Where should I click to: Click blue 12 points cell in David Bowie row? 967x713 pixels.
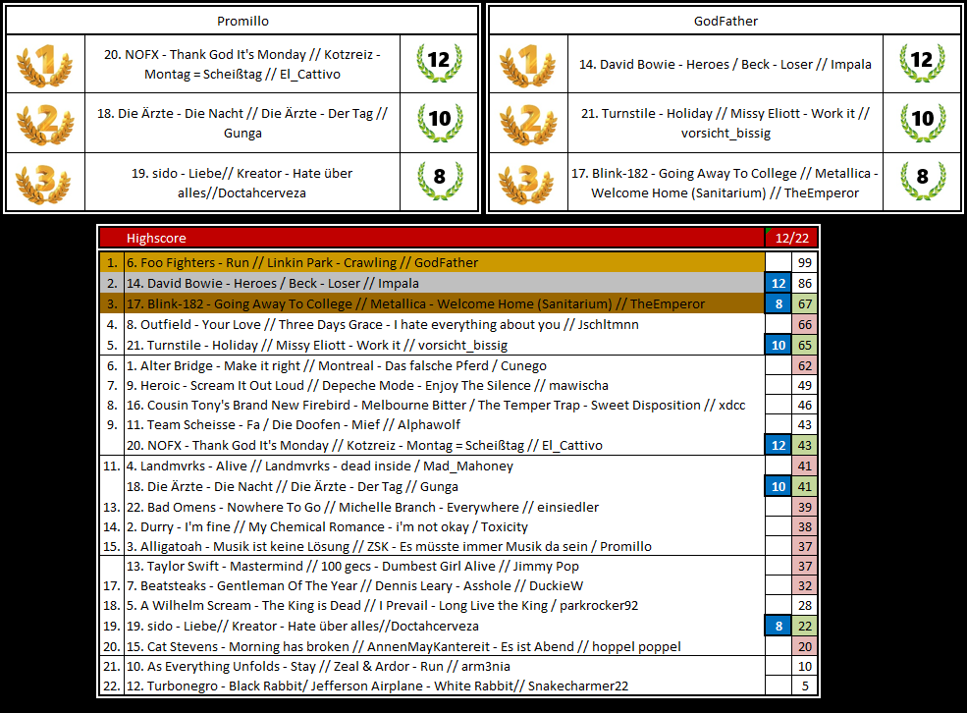pos(779,283)
